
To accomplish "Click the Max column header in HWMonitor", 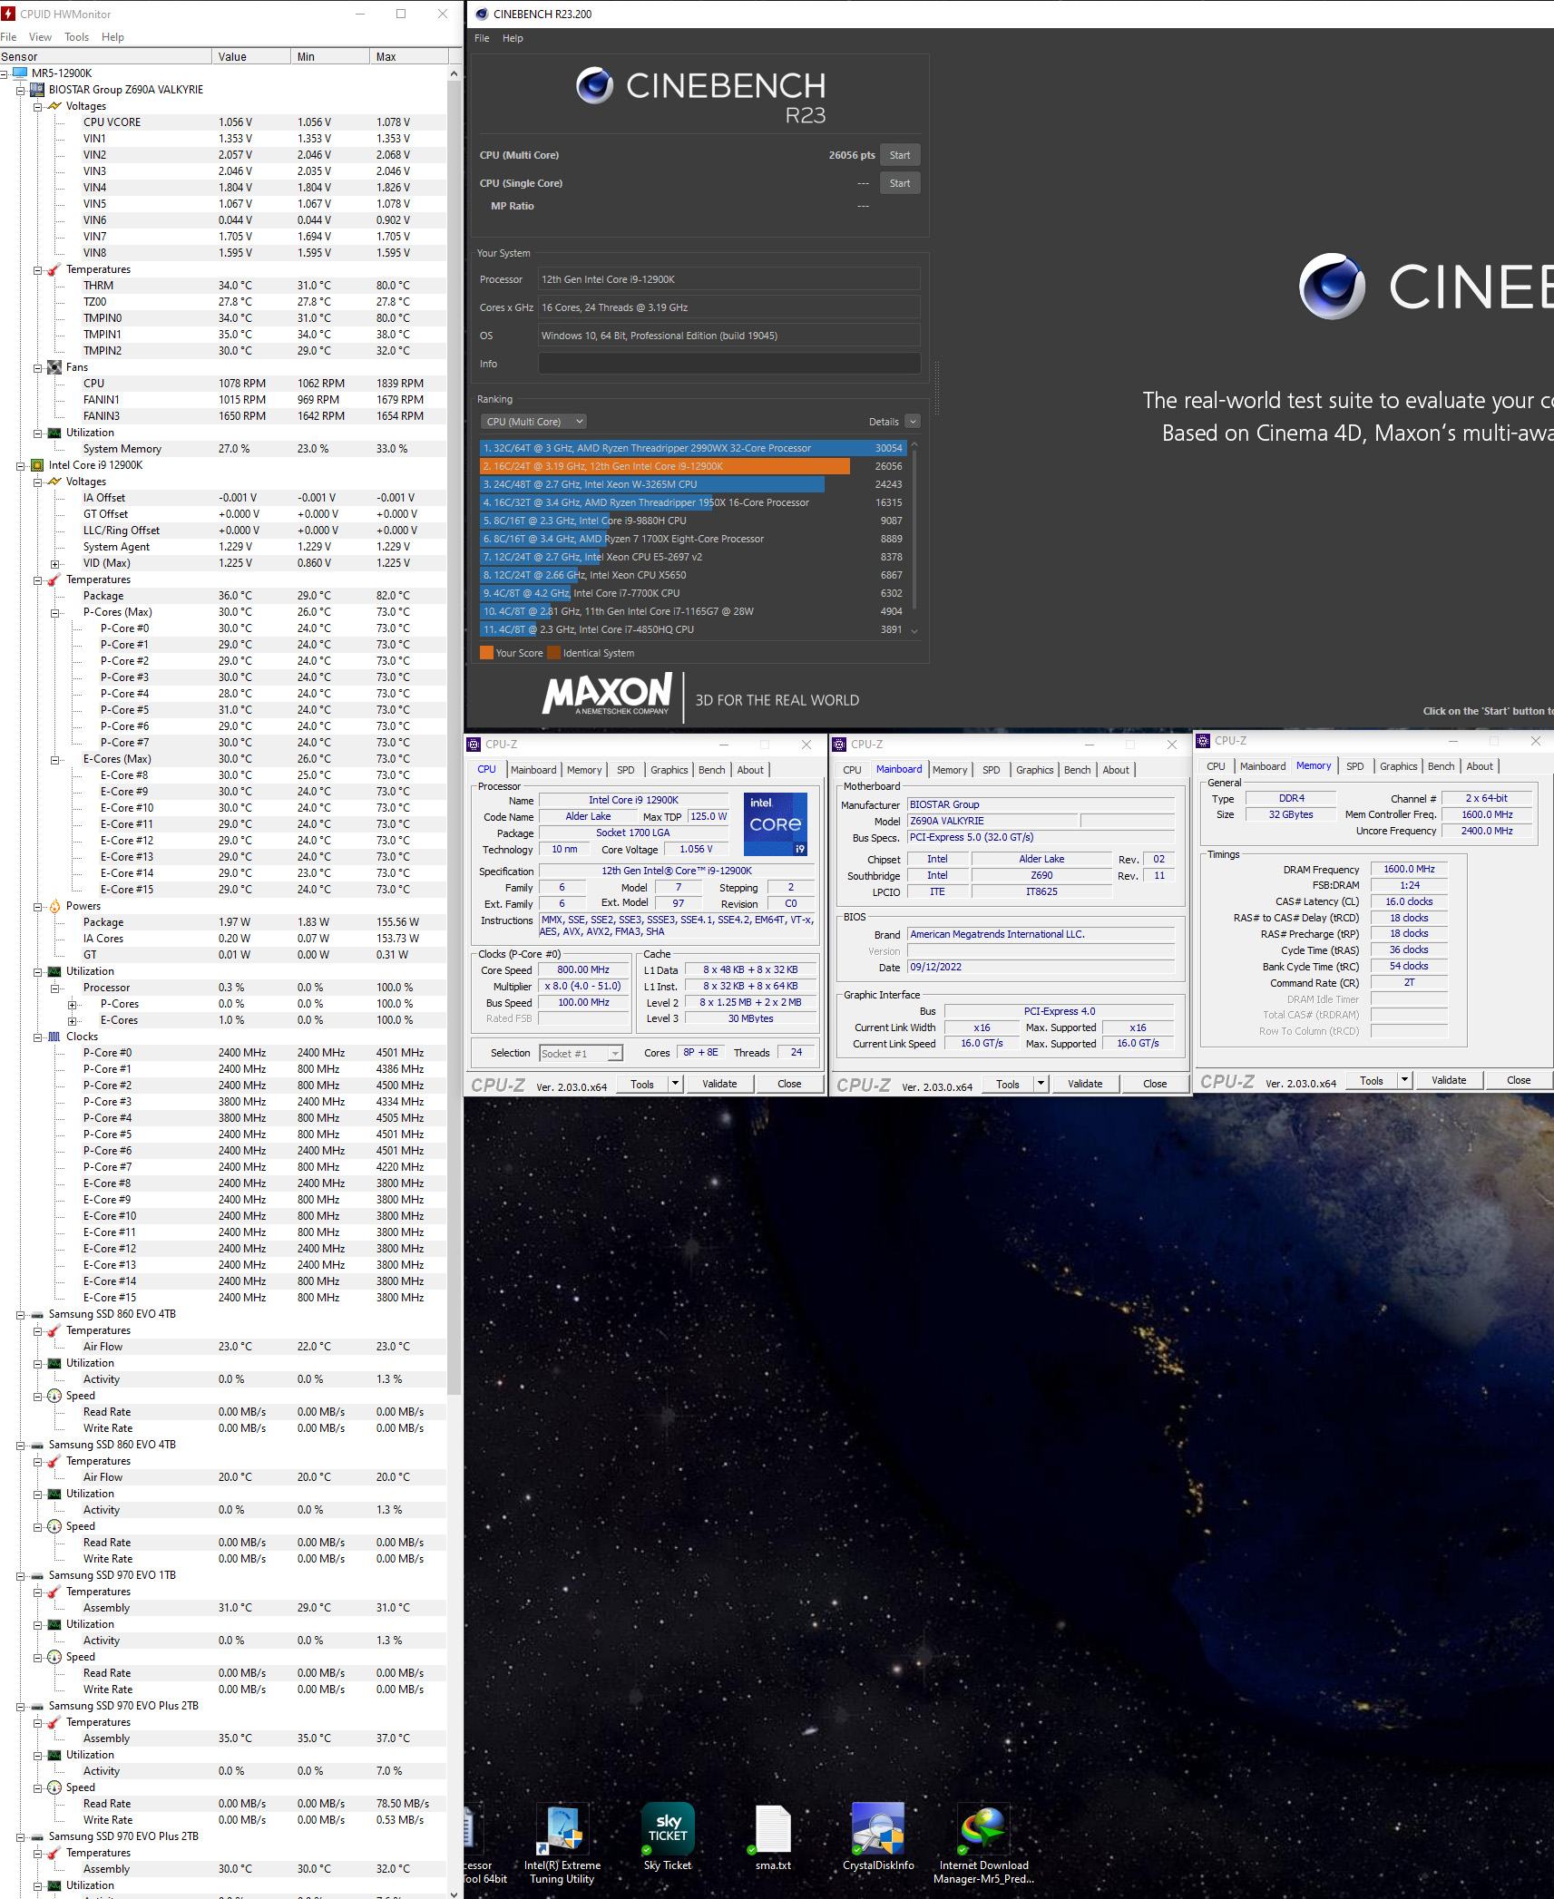I will pos(409,56).
